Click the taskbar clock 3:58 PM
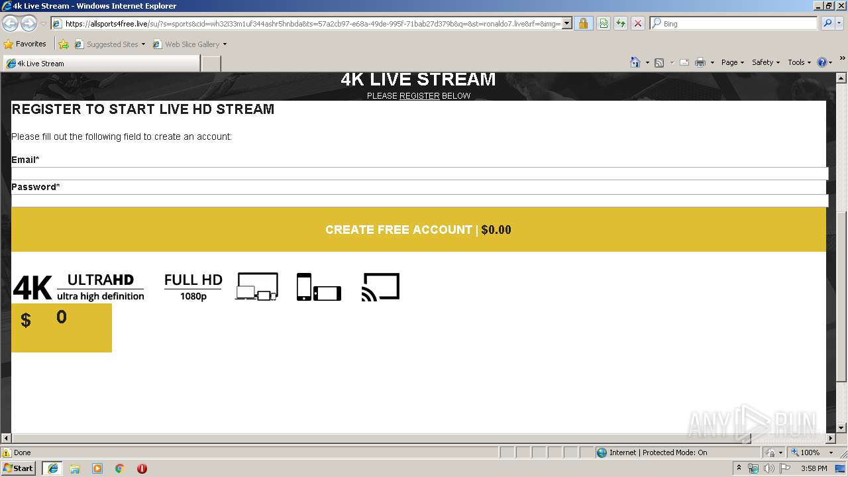 [814, 468]
